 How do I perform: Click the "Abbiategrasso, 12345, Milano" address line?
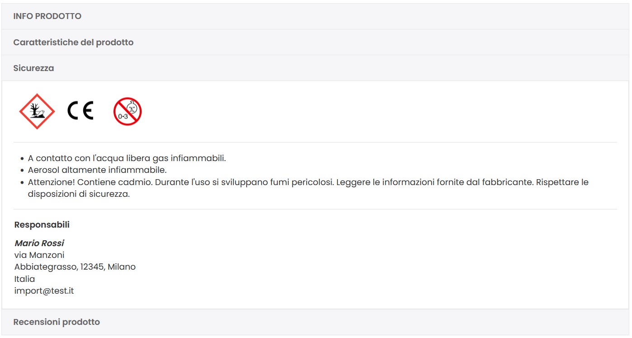75,267
